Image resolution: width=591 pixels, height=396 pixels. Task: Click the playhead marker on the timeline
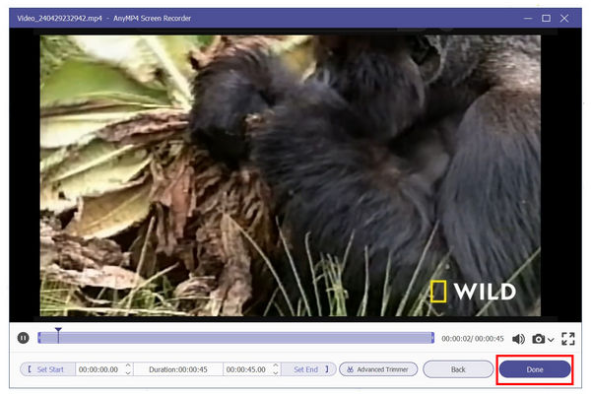tap(58, 335)
